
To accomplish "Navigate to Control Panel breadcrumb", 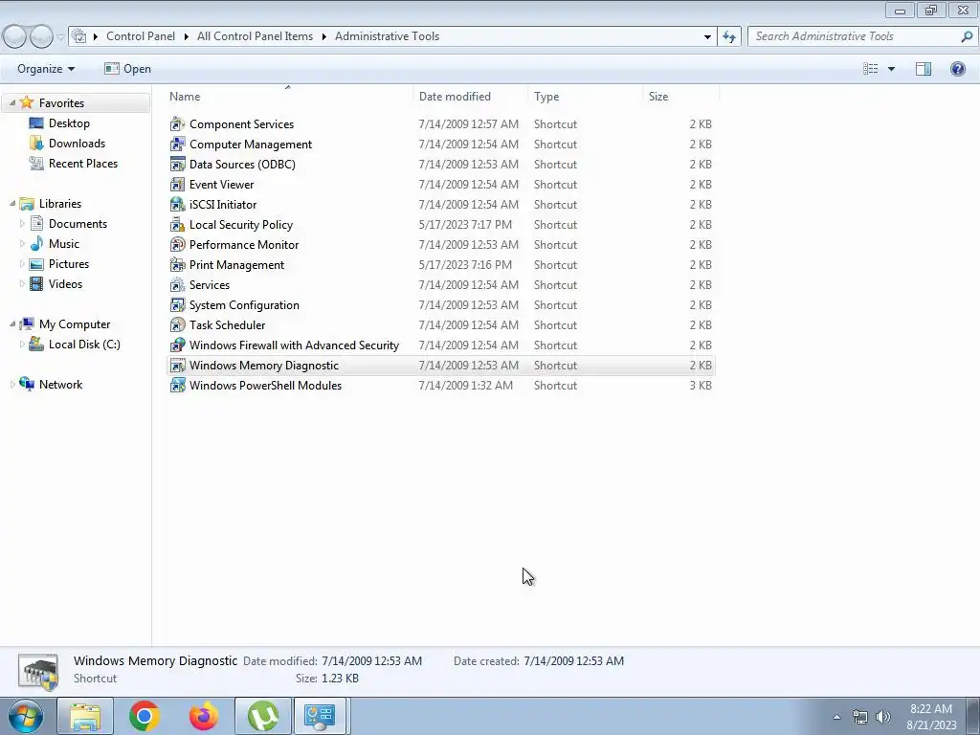I will point(141,36).
